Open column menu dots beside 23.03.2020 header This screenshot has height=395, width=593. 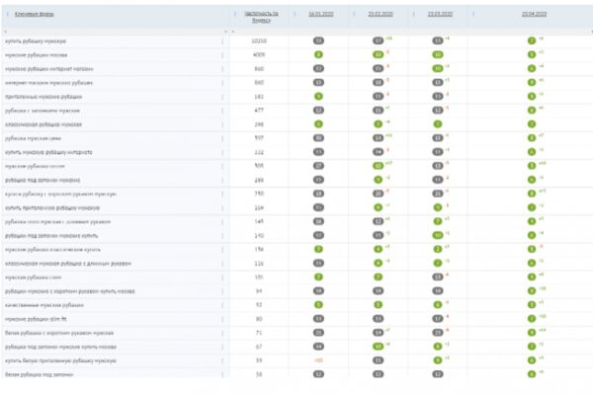click(414, 14)
